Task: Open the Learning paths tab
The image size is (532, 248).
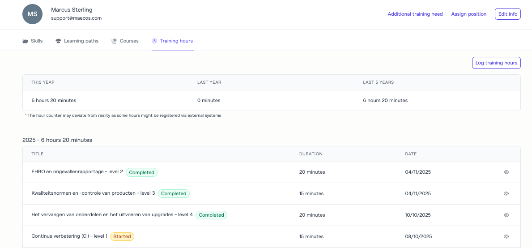Action: pos(81,41)
